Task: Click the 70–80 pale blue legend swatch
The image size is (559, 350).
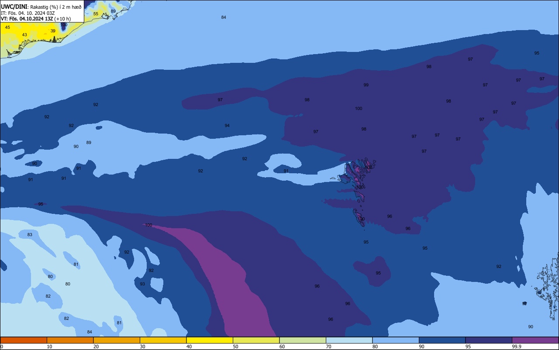Action: tap(349, 340)
